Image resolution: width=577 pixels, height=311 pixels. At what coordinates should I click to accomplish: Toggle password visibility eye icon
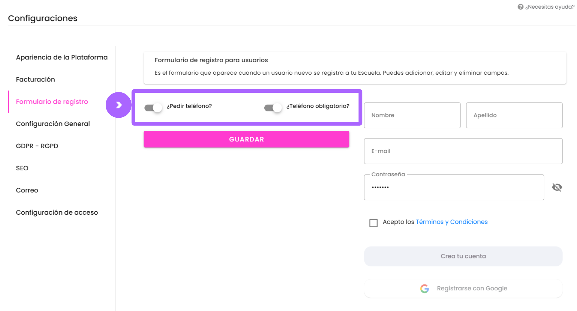[557, 187]
